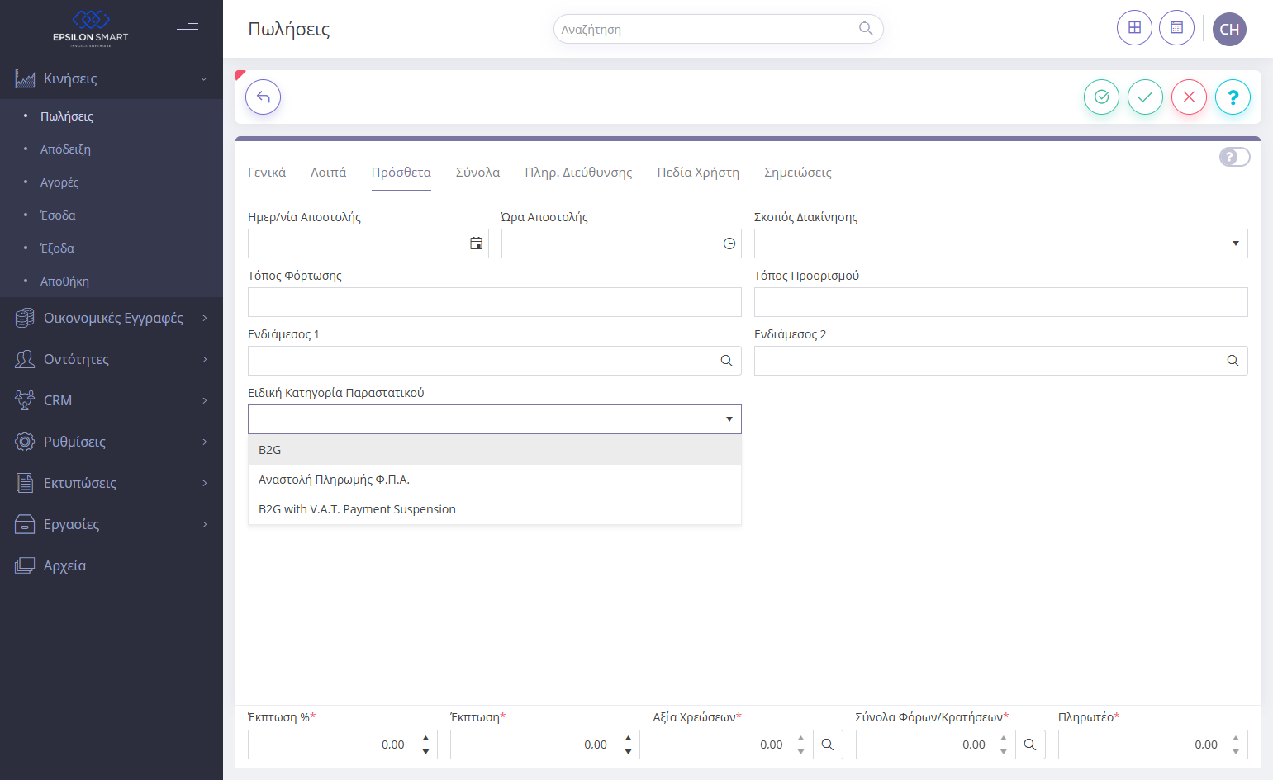Collapse the Κινήσεις sidebar section
The image size is (1273, 780).
tap(112, 78)
